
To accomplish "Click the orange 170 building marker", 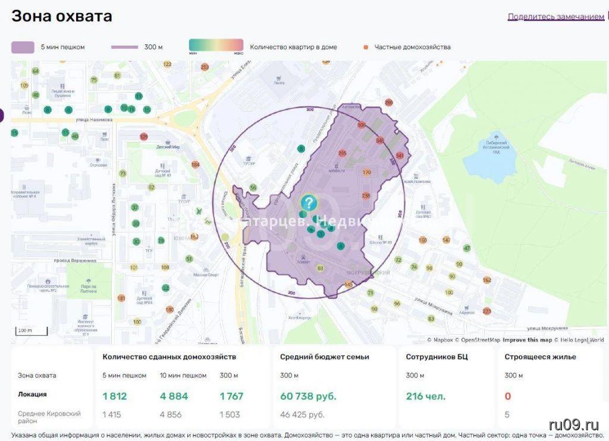I will 366,173.
